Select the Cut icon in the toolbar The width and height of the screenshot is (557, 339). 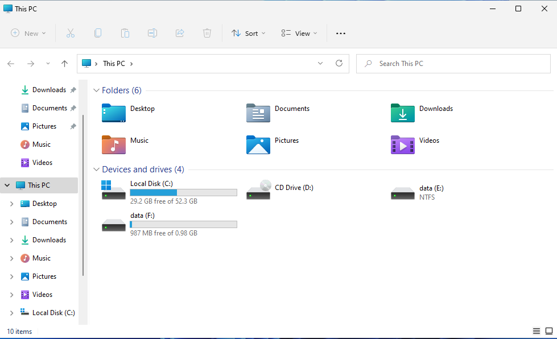click(x=71, y=33)
